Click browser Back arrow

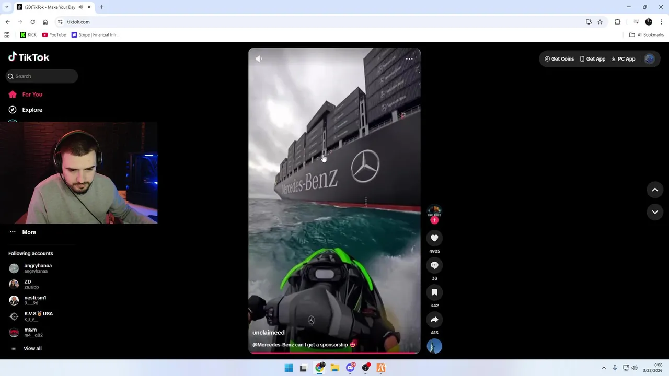pyautogui.click(x=7, y=22)
